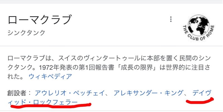223x112 pixels.
Task: Open founder link アウレリオ・ペッチェイ
Action: pos(70,93)
